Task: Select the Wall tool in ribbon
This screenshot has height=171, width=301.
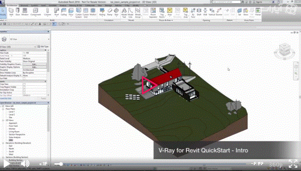Action: [x=11, y=12]
